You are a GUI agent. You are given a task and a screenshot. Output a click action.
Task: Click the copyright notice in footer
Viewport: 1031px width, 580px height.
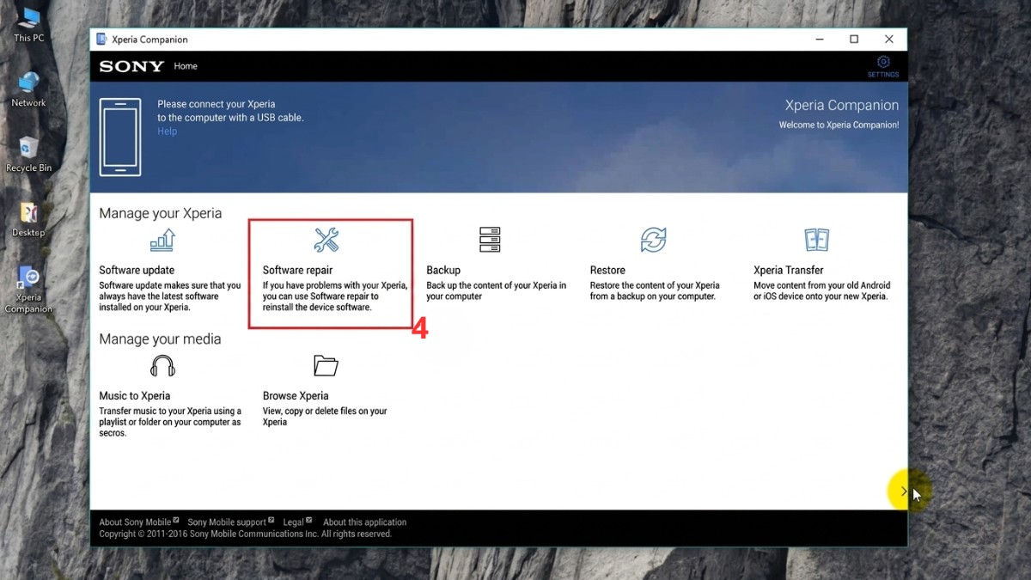point(245,534)
